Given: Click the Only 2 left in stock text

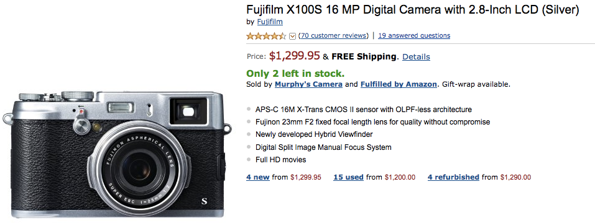Looking at the screenshot, I should (x=295, y=73).
